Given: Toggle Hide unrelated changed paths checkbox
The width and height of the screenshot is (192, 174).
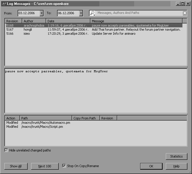Looking at the screenshot, I should pos(6,150).
